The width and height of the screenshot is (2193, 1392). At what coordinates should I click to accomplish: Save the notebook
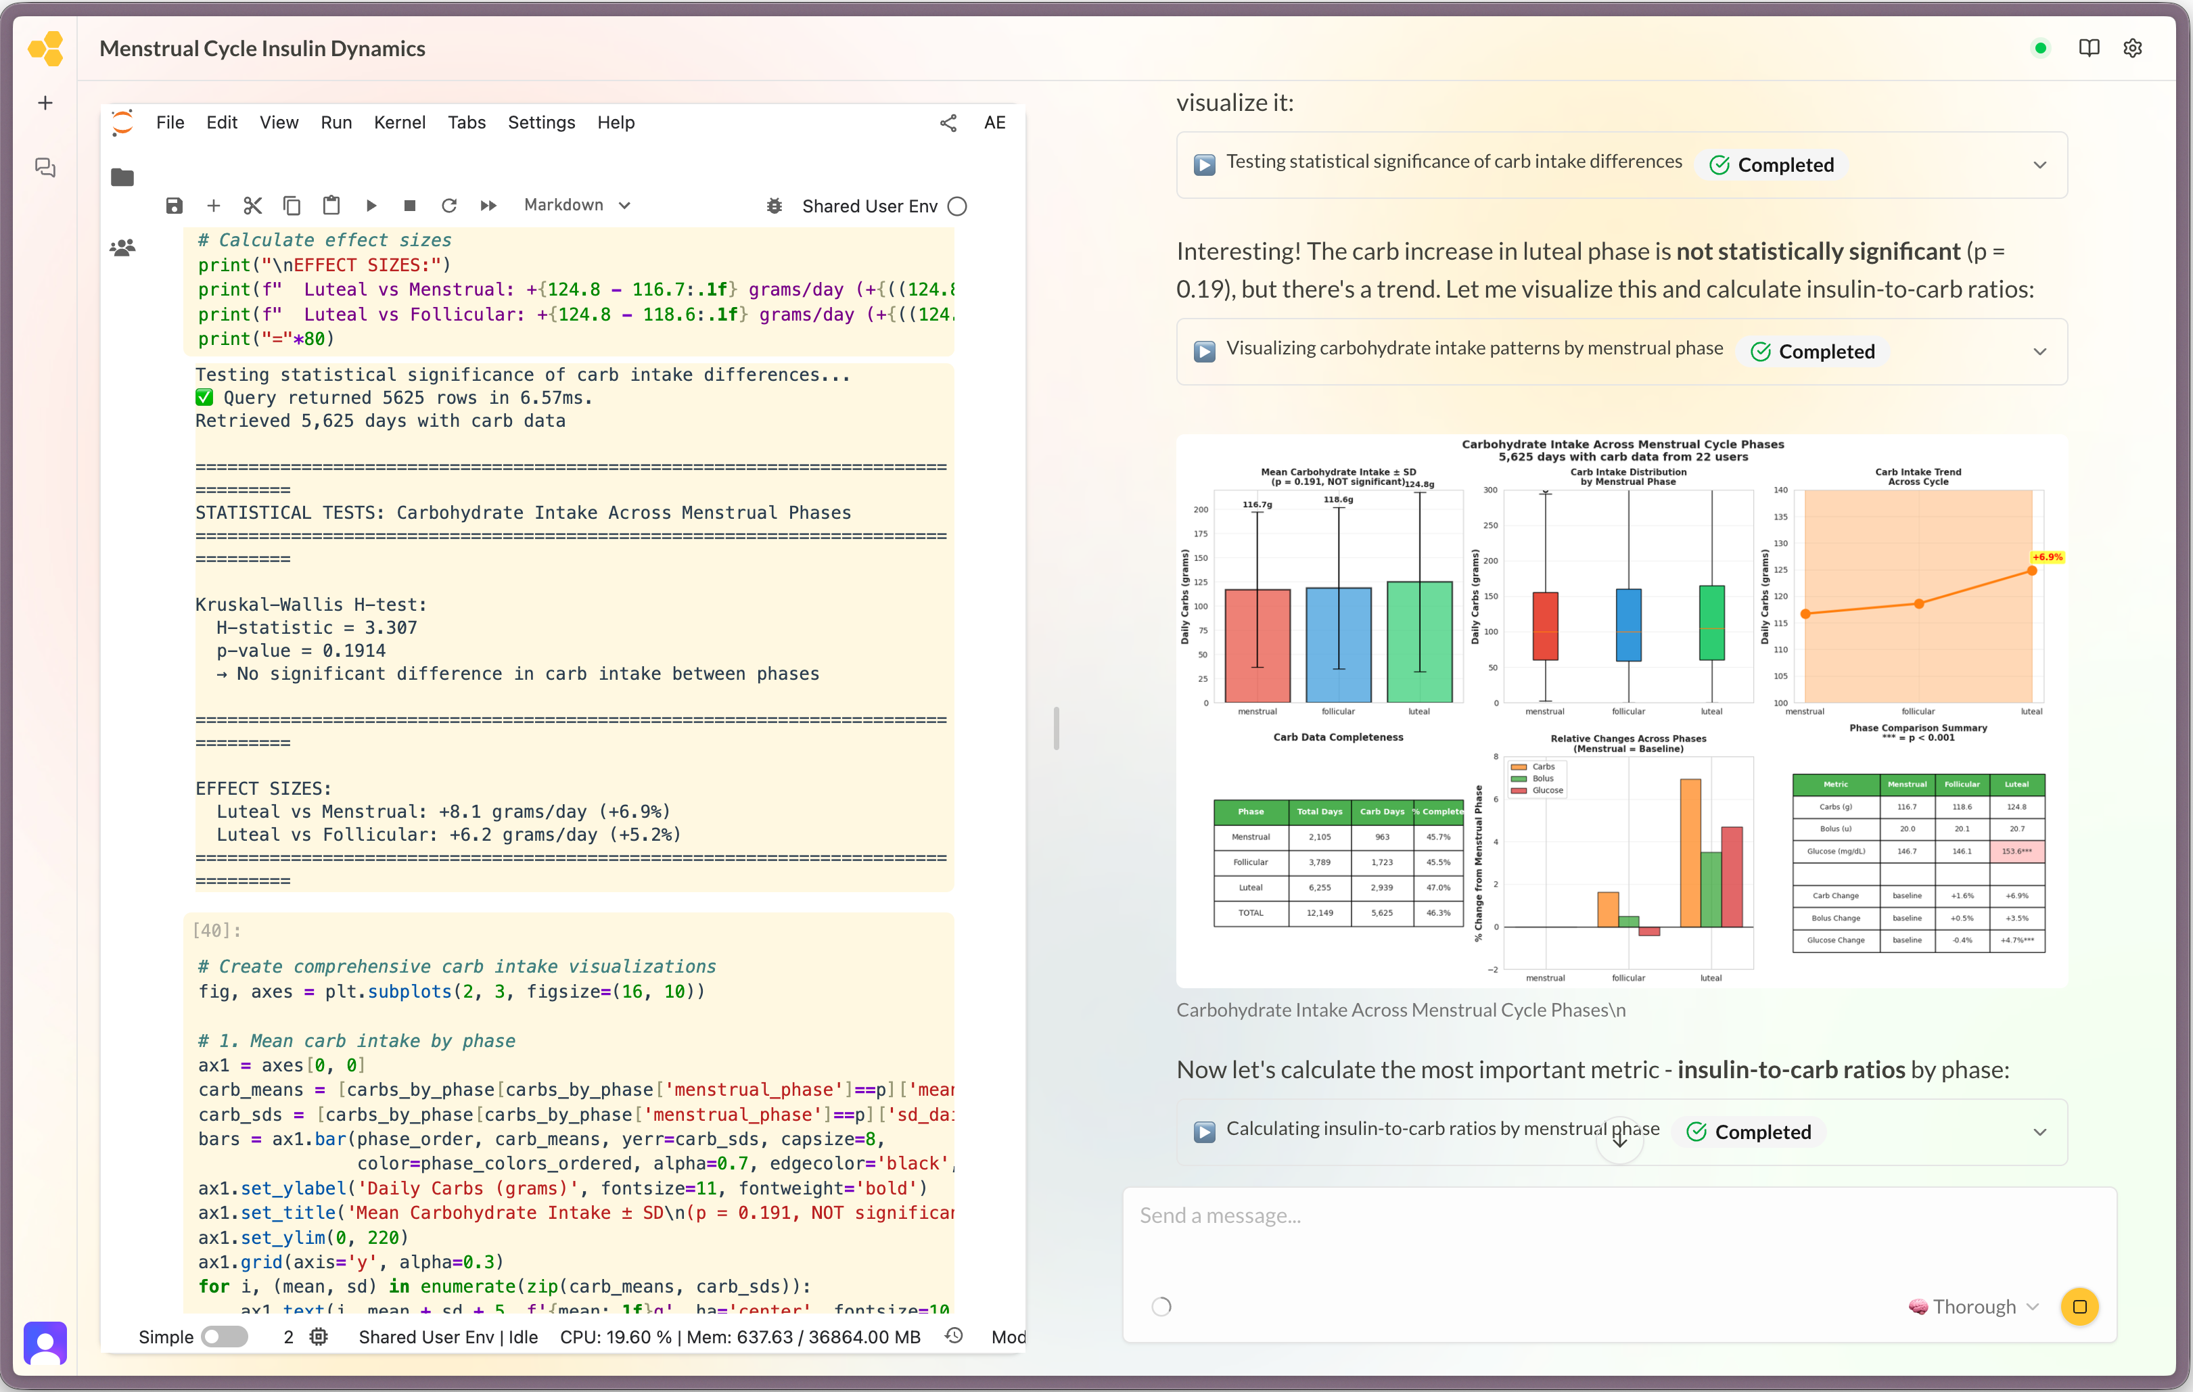coord(174,205)
